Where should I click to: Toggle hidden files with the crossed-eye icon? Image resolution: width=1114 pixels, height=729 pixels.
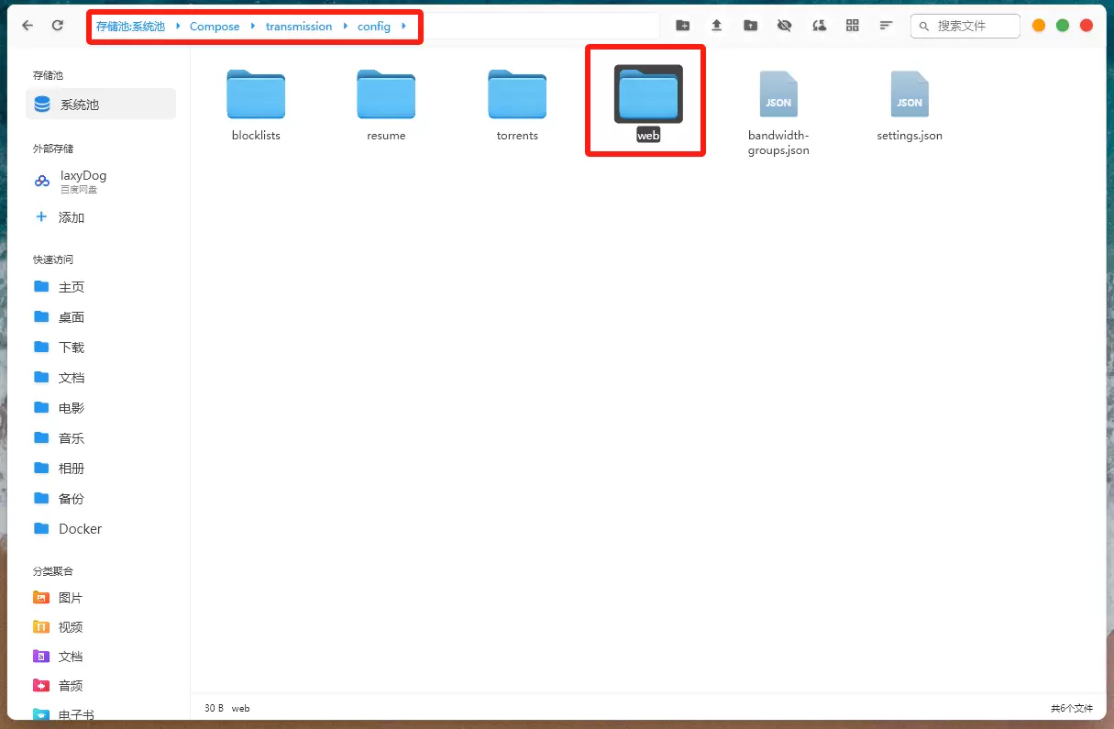click(x=784, y=26)
